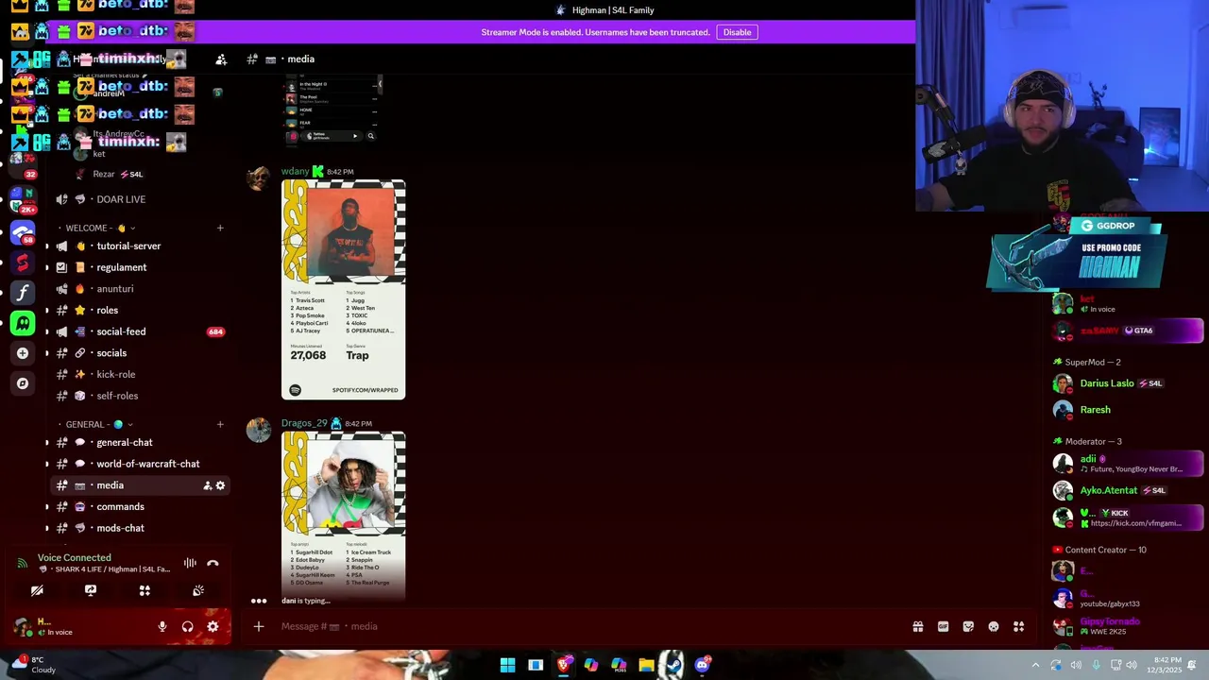Open User Settings gear in user panel

(x=213, y=626)
